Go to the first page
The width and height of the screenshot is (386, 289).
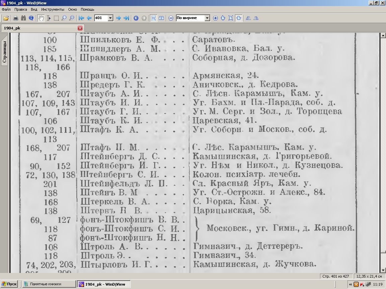pos(81,18)
